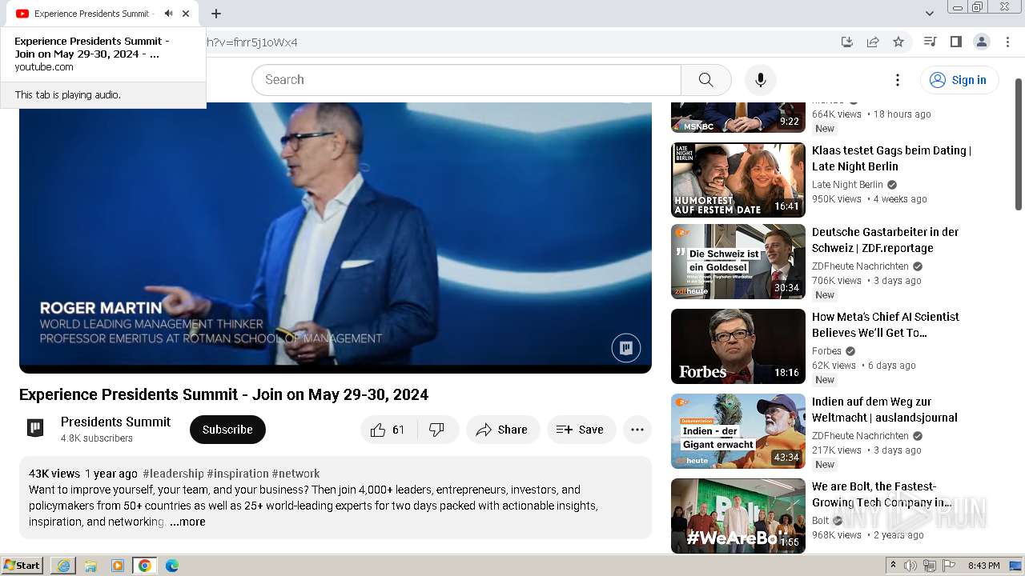Share the video
Viewport: 1025px width, 576px height.
click(x=502, y=430)
